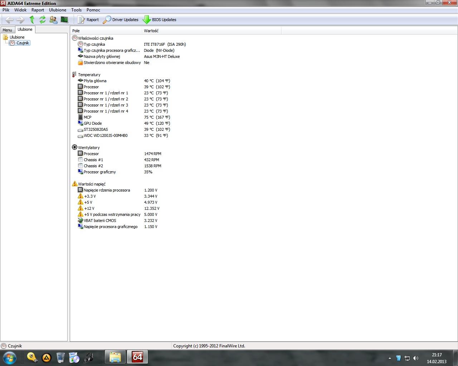The height and width of the screenshot is (366, 458).
Task: Click the thermometer icon beside Temperatury
Action: coord(74,75)
